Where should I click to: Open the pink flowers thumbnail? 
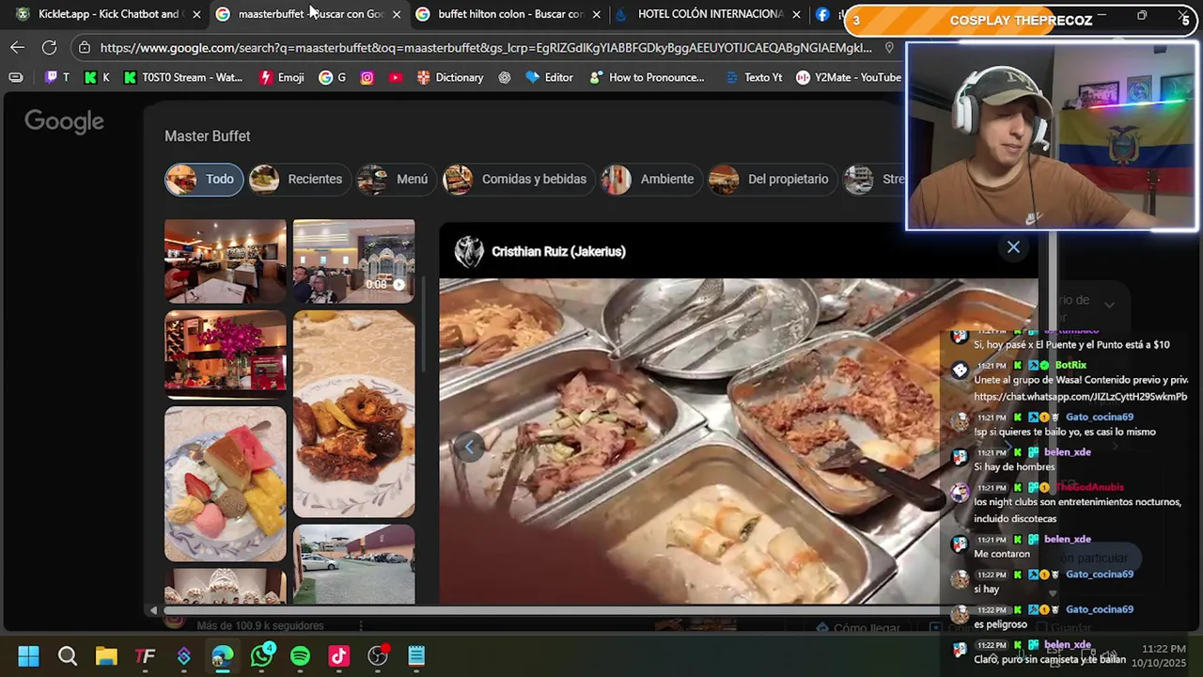[x=226, y=354]
